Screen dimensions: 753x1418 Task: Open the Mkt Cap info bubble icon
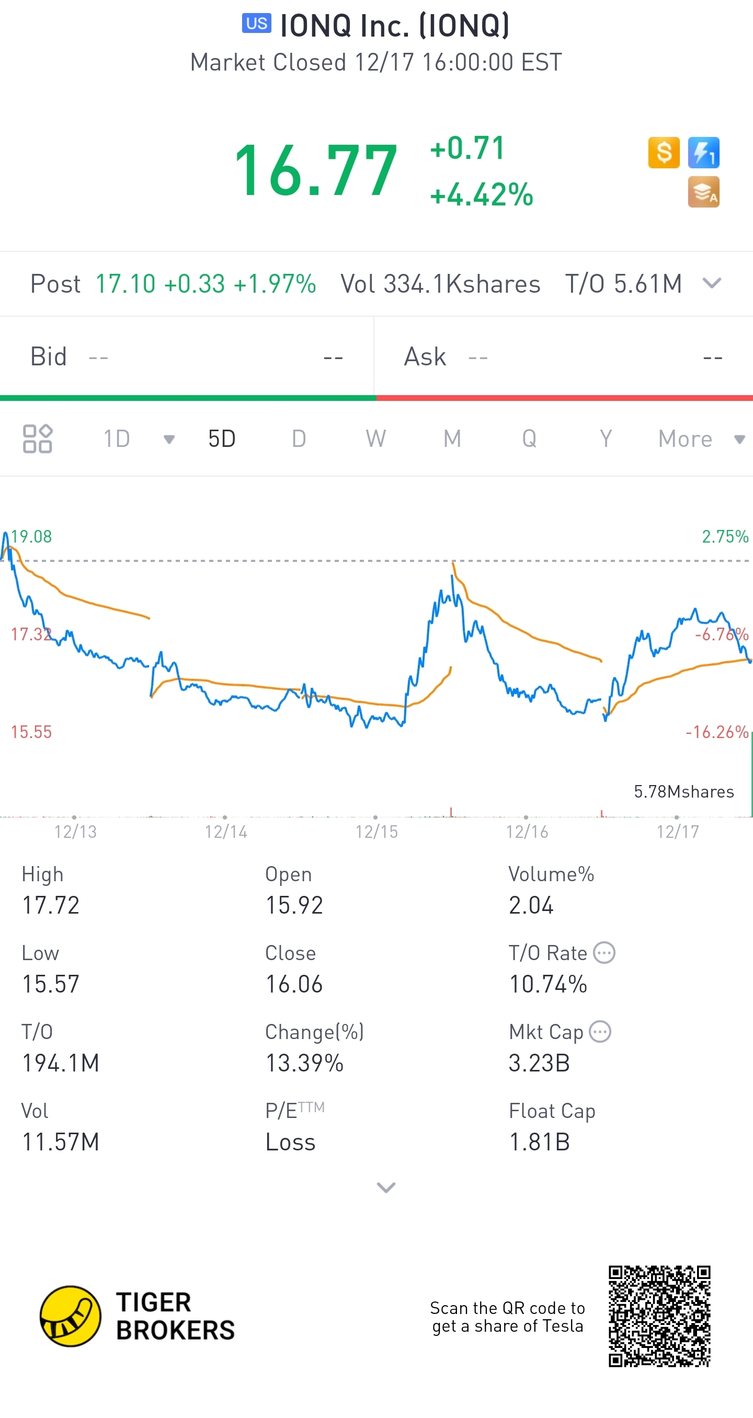[x=600, y=1032]
